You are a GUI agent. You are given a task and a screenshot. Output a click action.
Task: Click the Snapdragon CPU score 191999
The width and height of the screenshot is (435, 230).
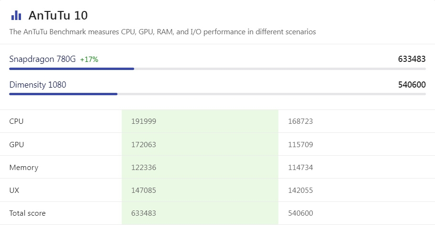144,121
